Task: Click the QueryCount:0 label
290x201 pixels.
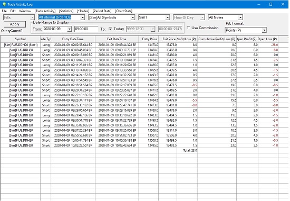Action: click(x=12, y=31)
